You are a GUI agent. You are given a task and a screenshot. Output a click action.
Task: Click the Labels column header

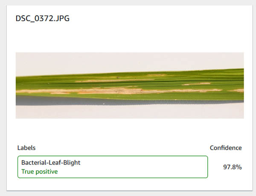[26, 148]
